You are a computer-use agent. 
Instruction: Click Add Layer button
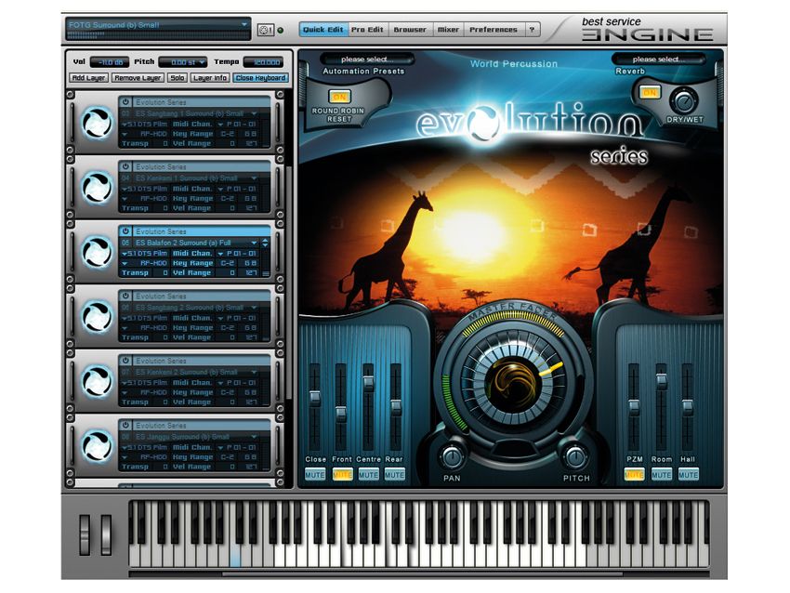coord(88,77)
